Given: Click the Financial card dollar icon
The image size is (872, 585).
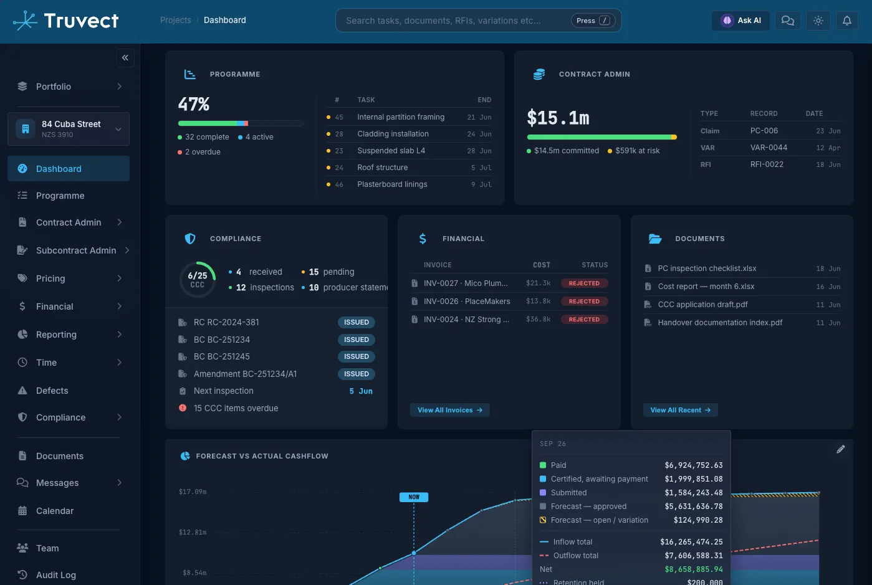Looking at the screenshot, I should (x=423, y=239).
